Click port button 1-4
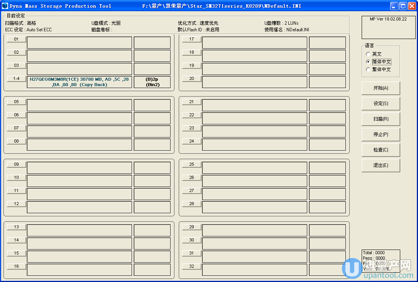The image size is (418, 282). (x=16, y=79)
